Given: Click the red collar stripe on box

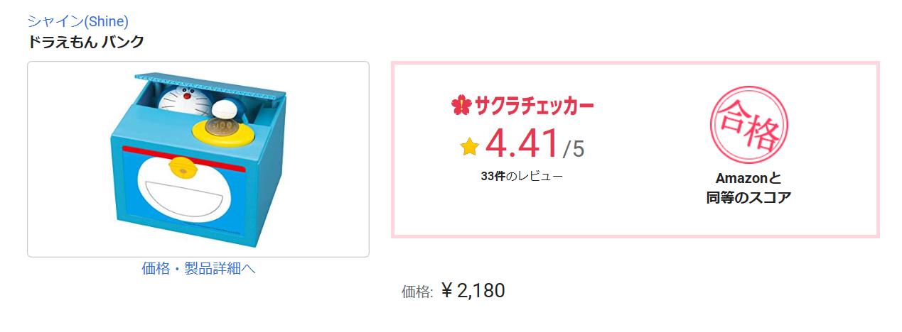Looking at the screenshot, I should click(183, 158).
